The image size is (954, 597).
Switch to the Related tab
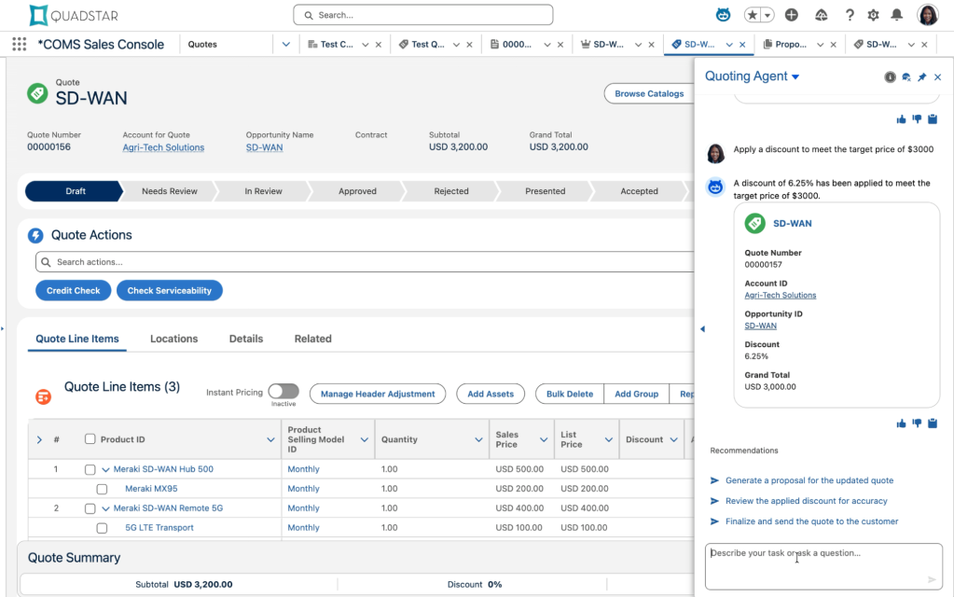click(x=312, y=339)
